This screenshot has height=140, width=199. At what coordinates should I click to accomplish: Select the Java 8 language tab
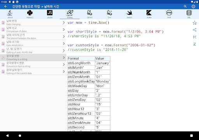[10, 14]
